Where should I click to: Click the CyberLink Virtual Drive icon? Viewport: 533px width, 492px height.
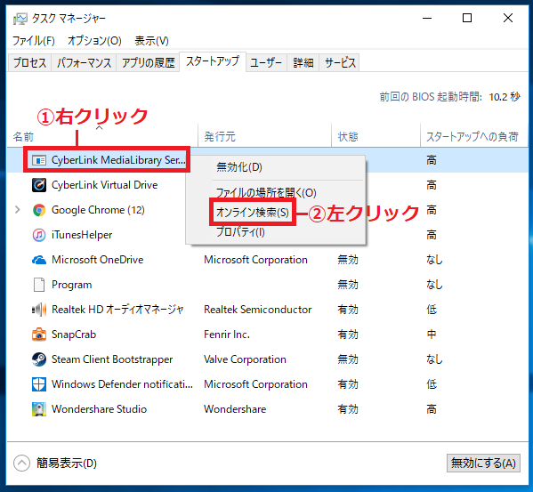pos(39,185)
